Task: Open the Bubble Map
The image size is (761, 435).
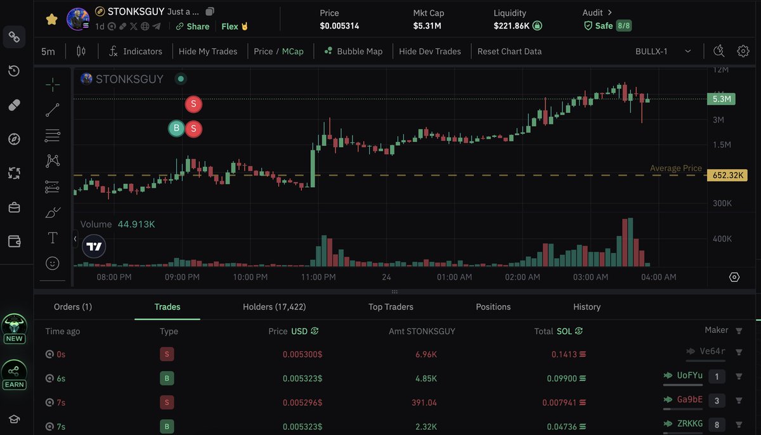Action: (353, 51)
